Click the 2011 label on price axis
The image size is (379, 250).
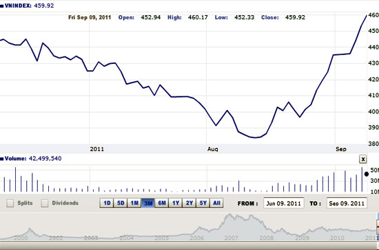pos(97,149)
